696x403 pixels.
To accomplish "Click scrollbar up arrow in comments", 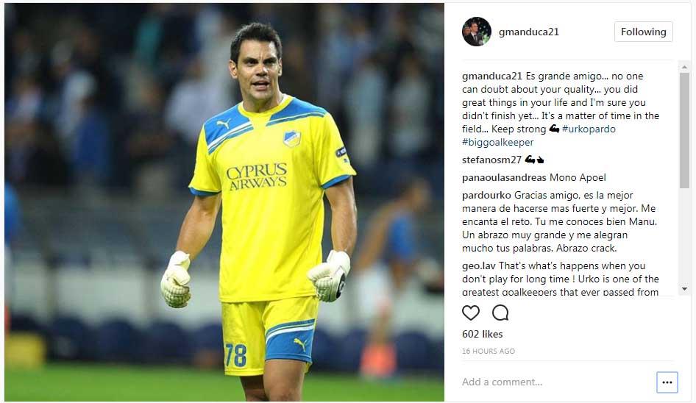I will point(684,67).
